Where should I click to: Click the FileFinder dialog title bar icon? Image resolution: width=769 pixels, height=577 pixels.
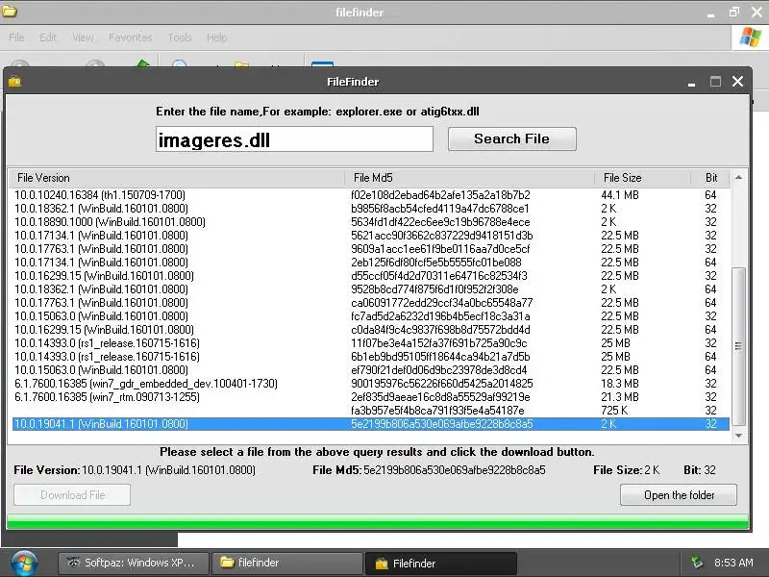pos(14,82)
